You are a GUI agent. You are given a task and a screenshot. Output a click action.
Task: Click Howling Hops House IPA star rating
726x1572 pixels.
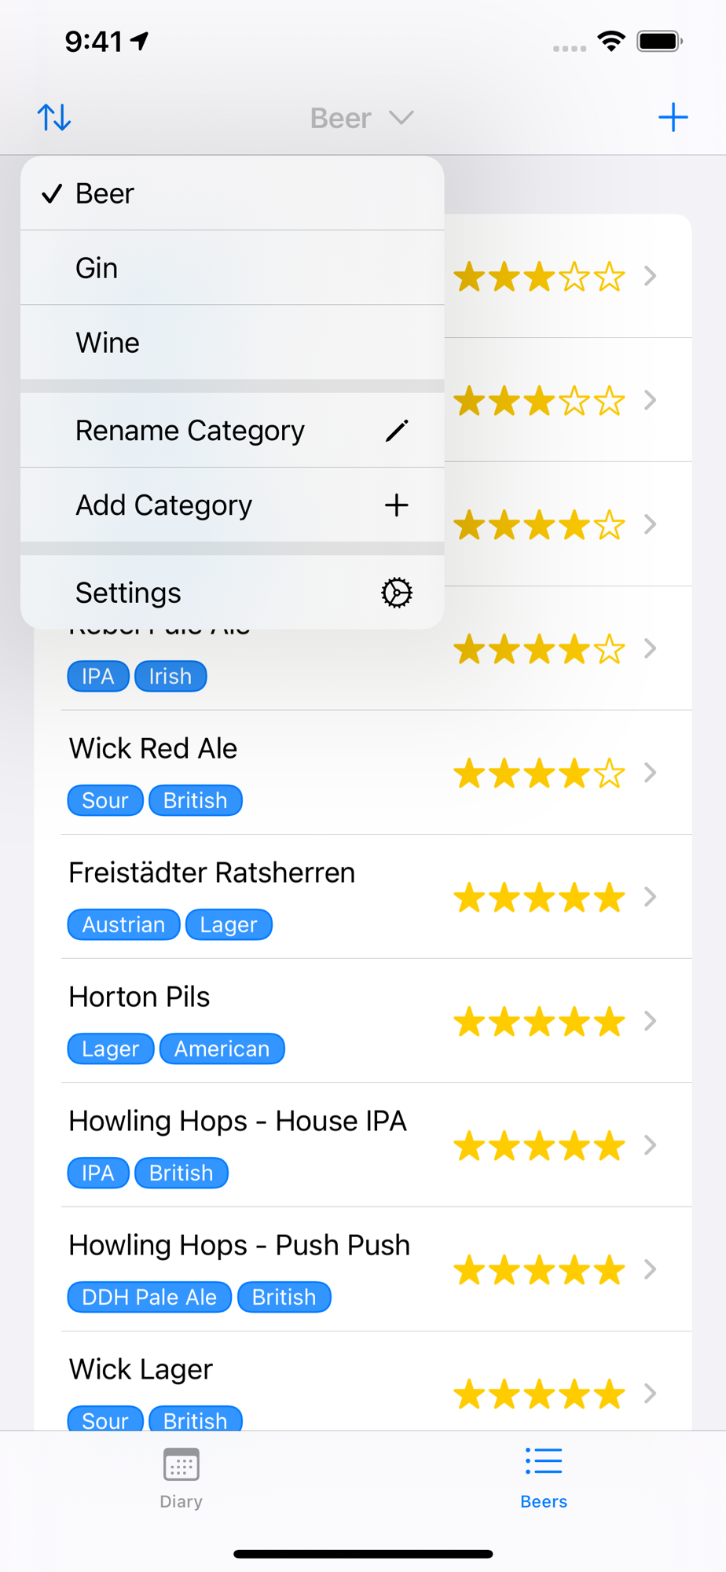coord(539,1146)
